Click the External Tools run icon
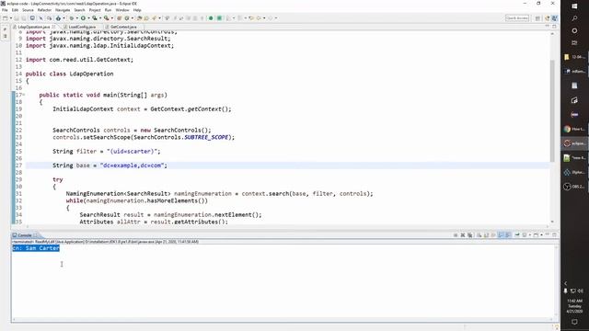The width and height of the screenshot is (589, 331). (107, 18)
